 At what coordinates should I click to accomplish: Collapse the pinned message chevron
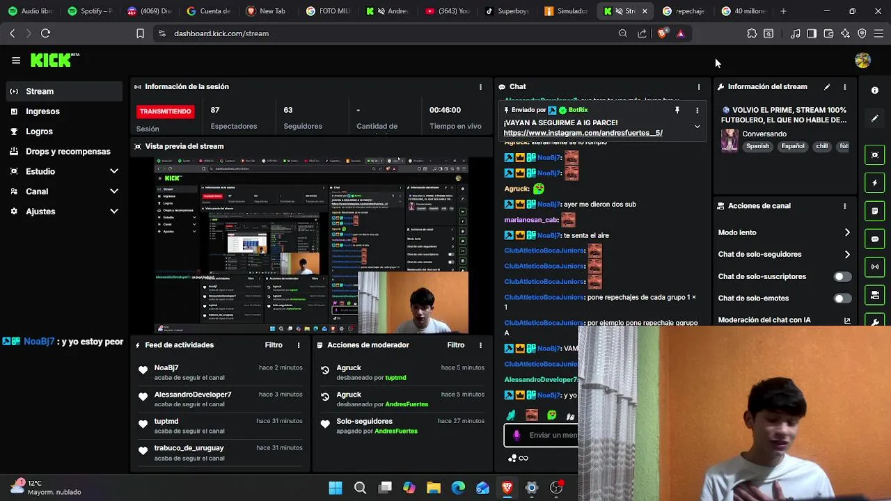click(x=697, y=127)
